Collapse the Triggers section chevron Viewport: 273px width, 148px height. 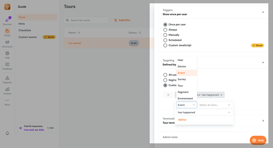[263, 12]
